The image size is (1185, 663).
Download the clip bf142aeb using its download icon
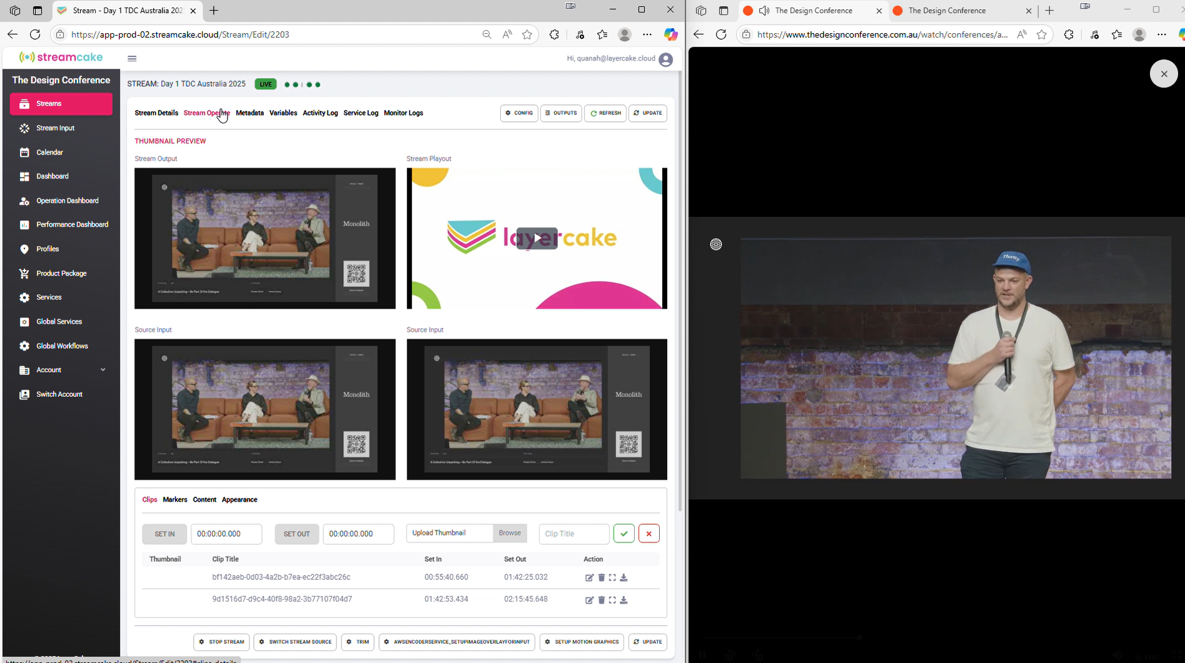(623, 578)
